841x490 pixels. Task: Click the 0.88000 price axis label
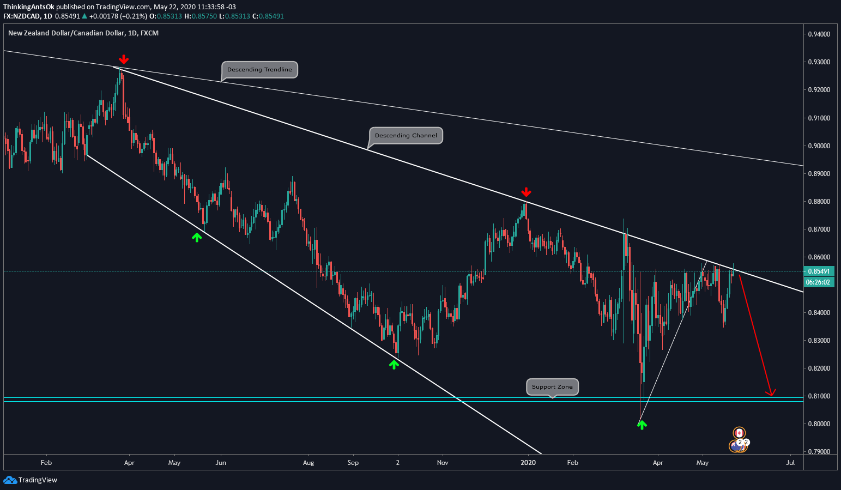819,202
